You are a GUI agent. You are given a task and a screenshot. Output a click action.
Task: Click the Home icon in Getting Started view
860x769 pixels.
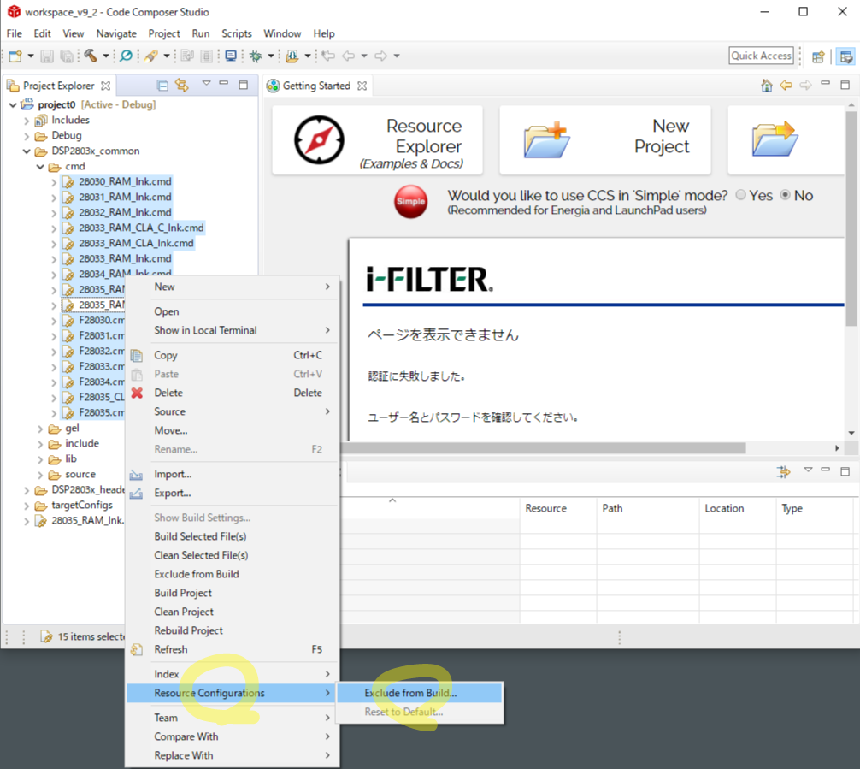767,86
